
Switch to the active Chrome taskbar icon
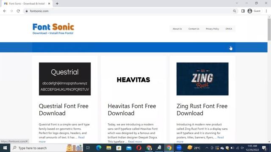pos(169,148)
